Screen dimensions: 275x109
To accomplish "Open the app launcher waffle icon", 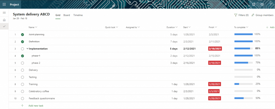I will [4, 4].
